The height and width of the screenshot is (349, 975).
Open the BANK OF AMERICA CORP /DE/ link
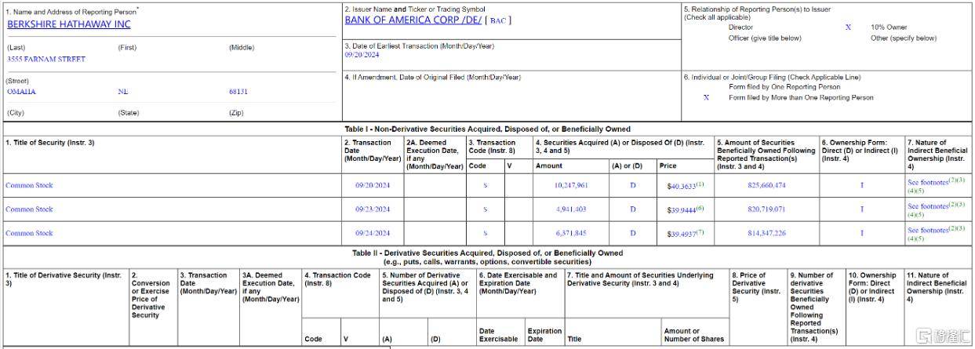414,20
